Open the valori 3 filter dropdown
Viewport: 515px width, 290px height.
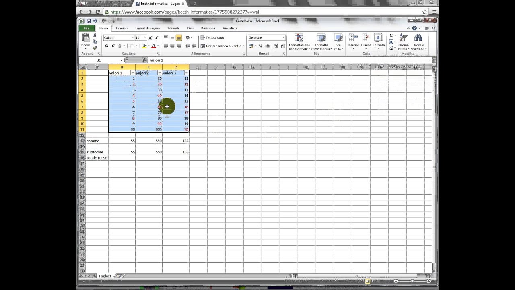click(186, 73)
